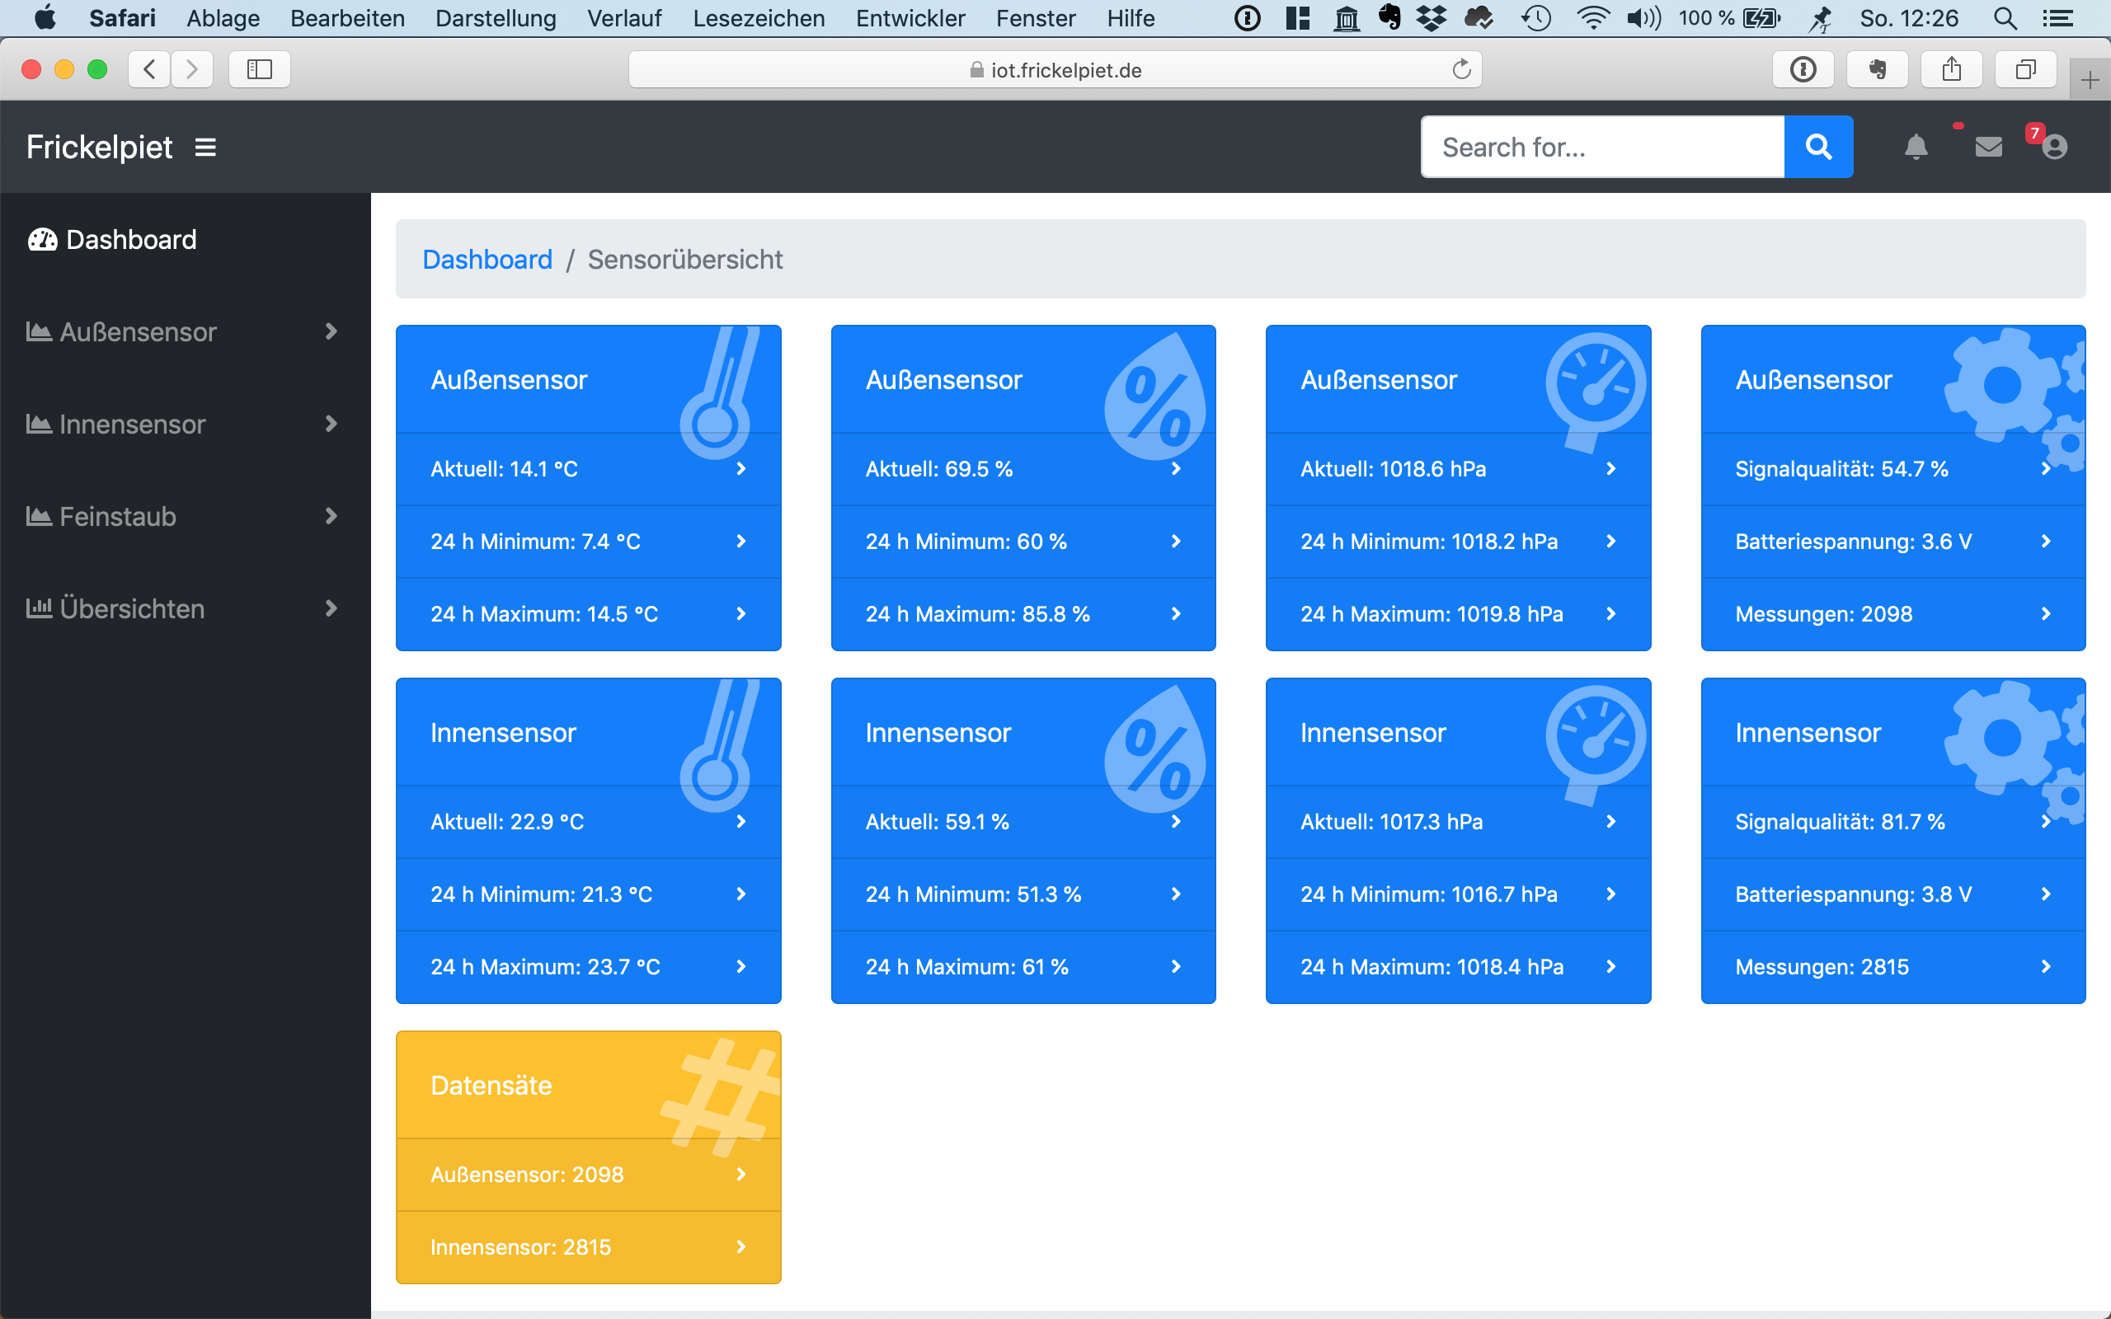Open the Entwickler menu

pyautogui.click(x=910, y=18)
